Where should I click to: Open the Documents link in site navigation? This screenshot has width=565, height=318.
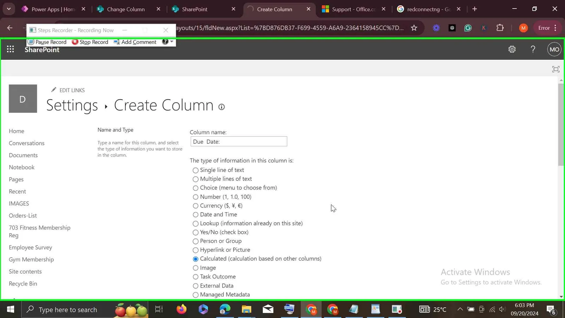click(x=23, y=155)
